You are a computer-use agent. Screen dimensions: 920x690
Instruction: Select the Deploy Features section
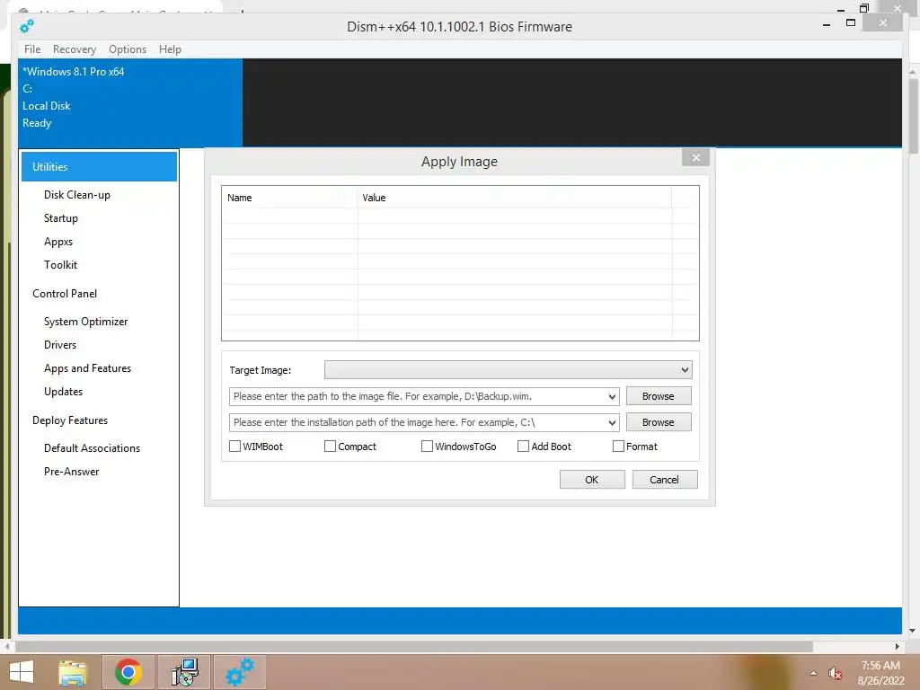pyautogui.click(x=70, y=420)
